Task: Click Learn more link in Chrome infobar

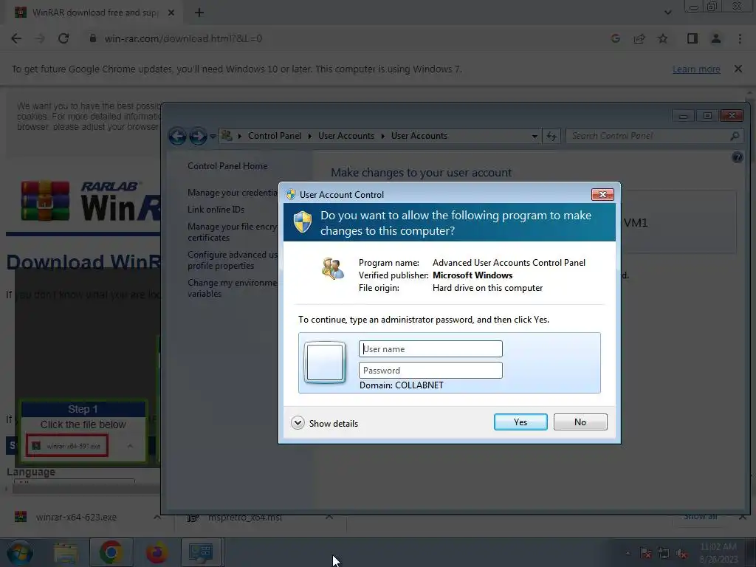Action: (x=696, y=69)
